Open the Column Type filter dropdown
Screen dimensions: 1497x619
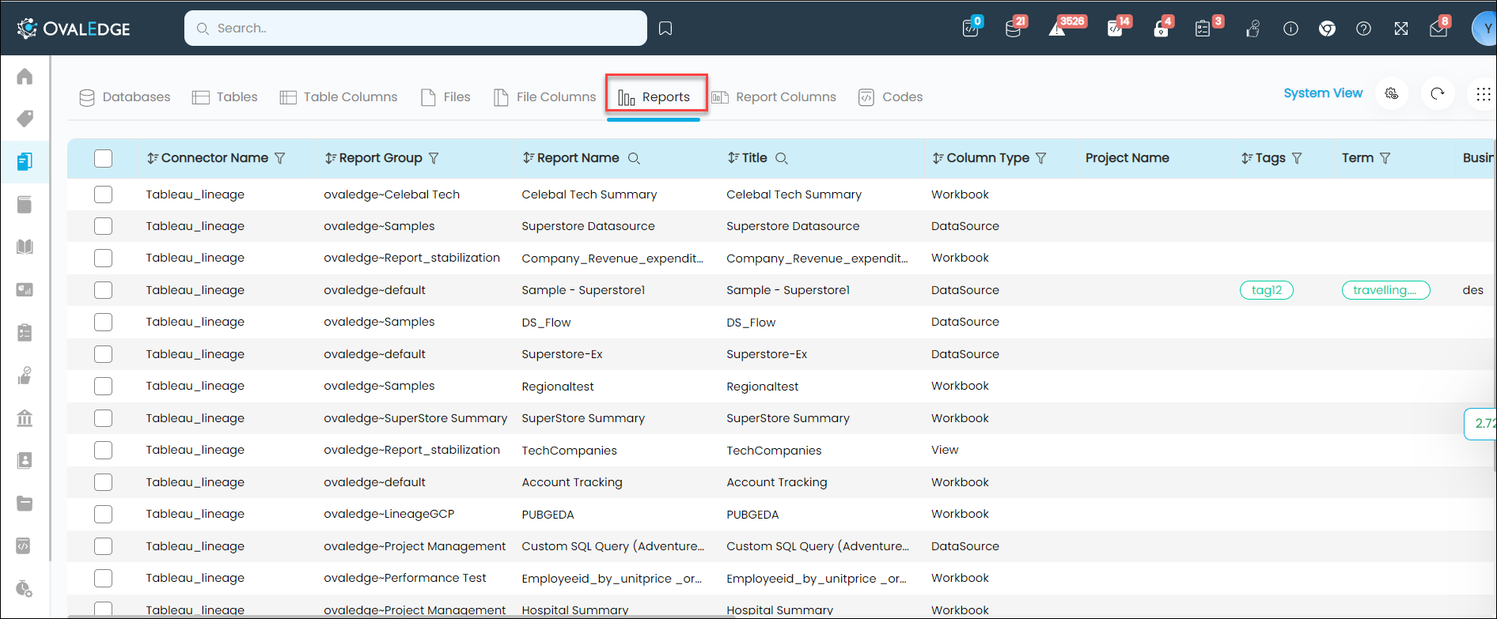1041,158
